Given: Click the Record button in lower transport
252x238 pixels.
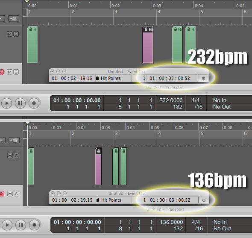Looking at the screenshot, I should click(x=35, y=225).
